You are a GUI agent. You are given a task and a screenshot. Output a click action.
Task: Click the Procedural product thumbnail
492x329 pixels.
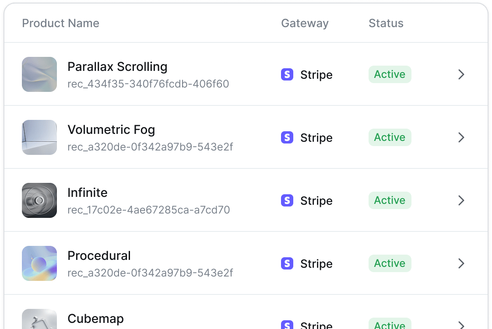point(39,263)
